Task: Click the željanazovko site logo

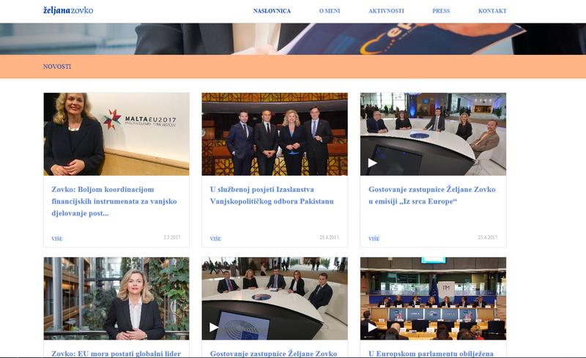Action: [x=68, y=10]
